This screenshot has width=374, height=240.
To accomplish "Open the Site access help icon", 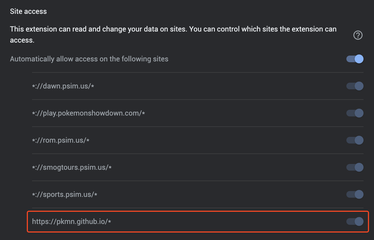I will point(358,35).
